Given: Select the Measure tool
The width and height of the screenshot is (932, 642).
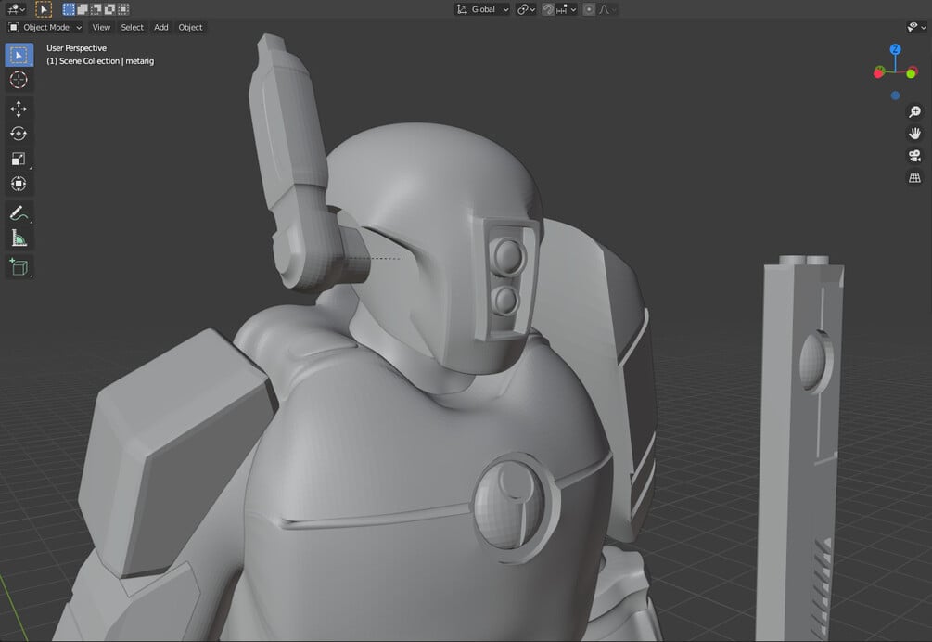Looking at the screenshot, I should [19, 238].
